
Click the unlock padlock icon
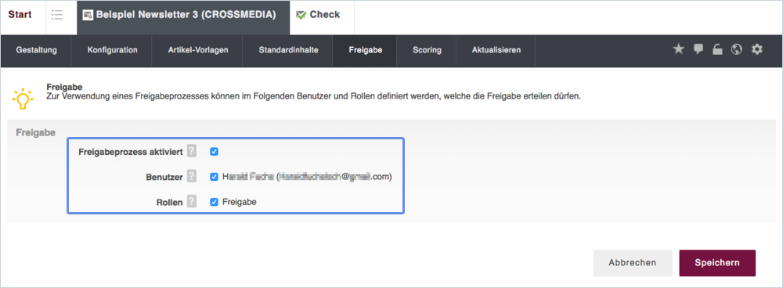point(717,49)
